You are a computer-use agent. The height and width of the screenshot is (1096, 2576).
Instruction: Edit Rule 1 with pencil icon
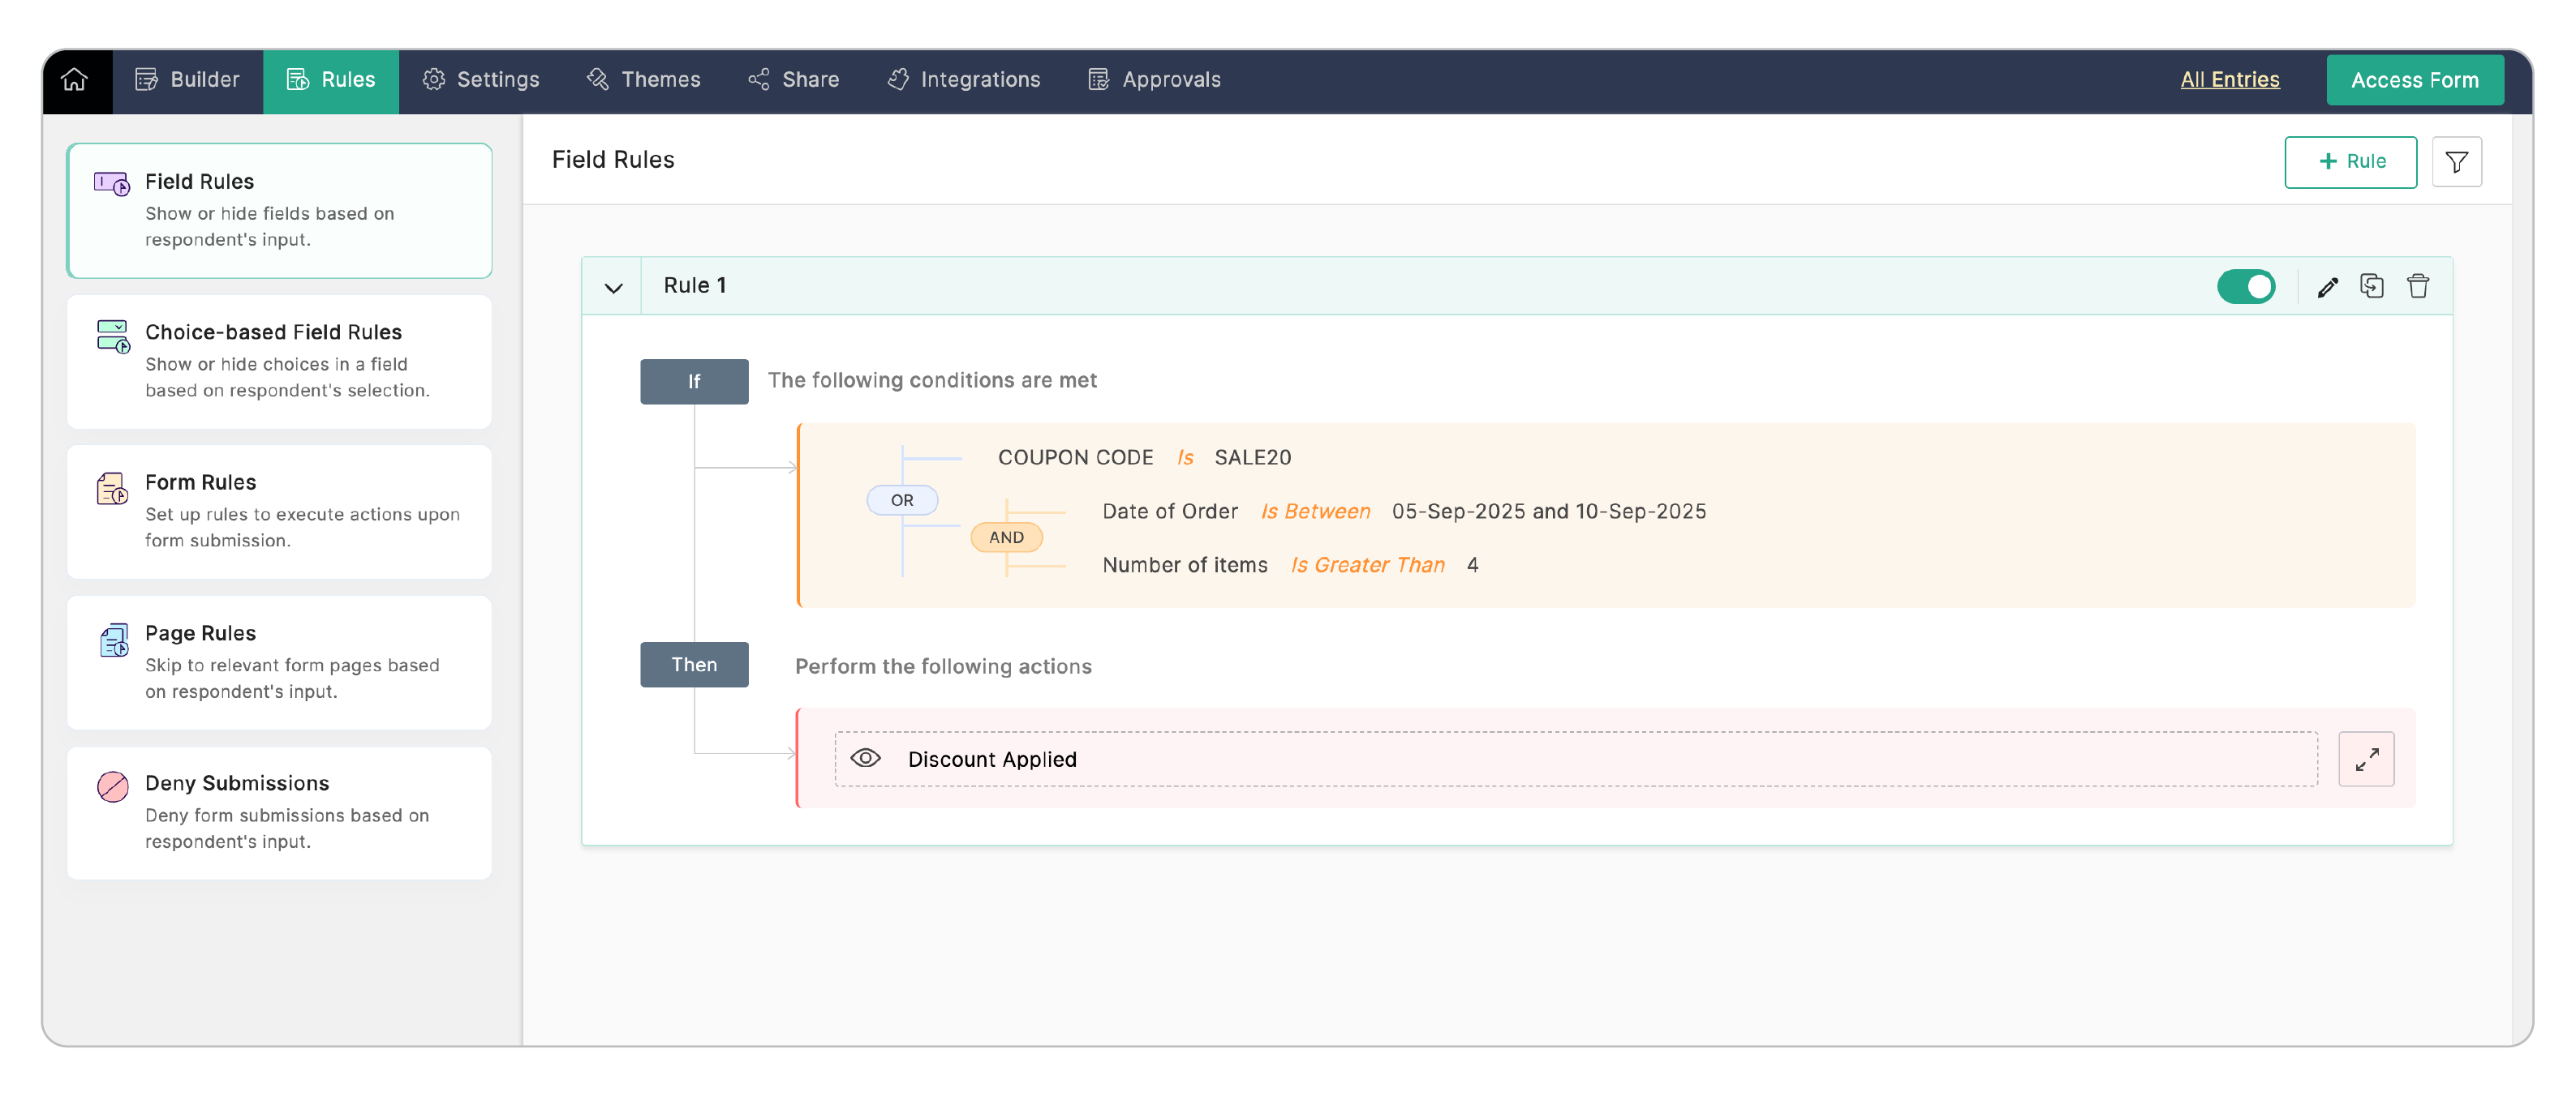click(2327, 287)
